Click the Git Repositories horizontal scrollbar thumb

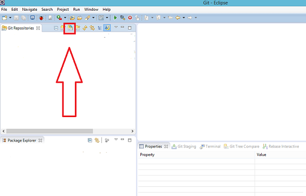tap(49, 131)
